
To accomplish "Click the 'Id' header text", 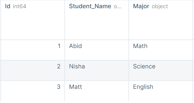I will click(x=8, y=6).
